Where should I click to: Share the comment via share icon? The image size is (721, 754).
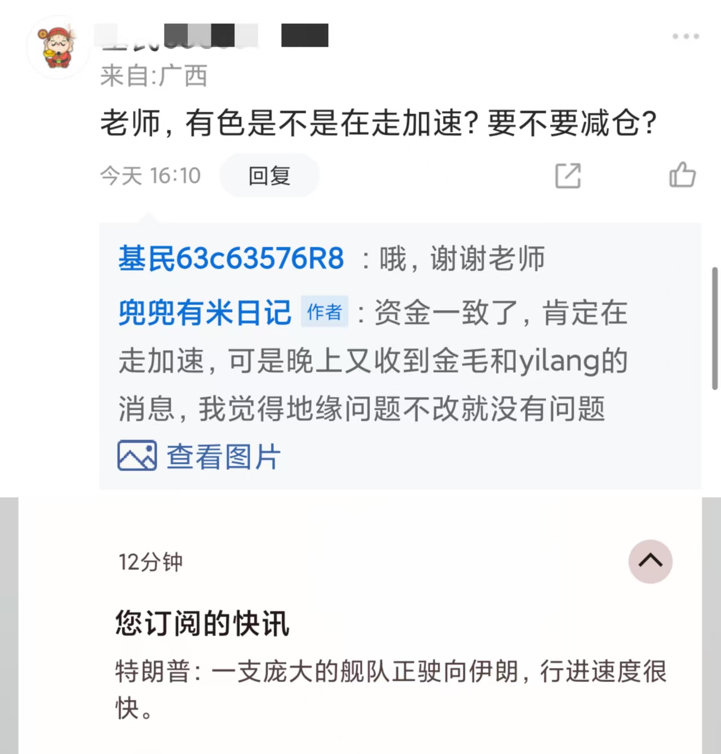pos(568,175)
